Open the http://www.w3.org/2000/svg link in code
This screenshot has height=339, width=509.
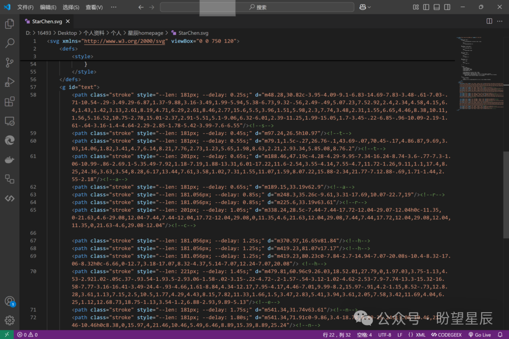click(125, 41)
